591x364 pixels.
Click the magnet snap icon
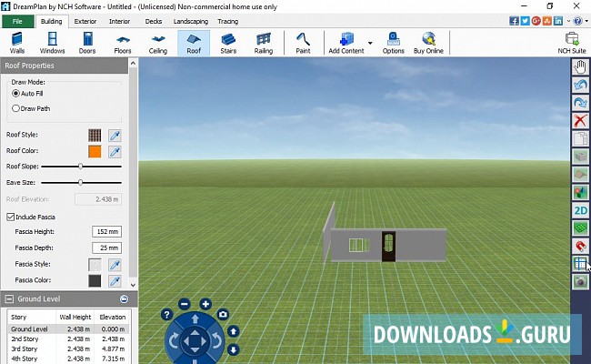(x=580, y=247)
